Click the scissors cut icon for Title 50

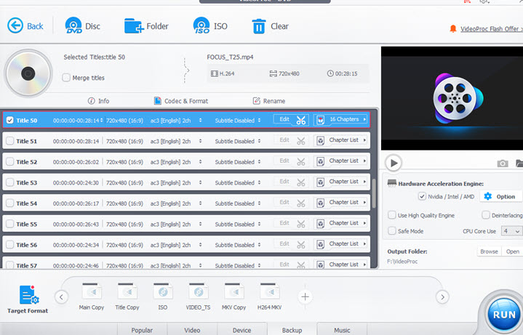tap(301, 120)
